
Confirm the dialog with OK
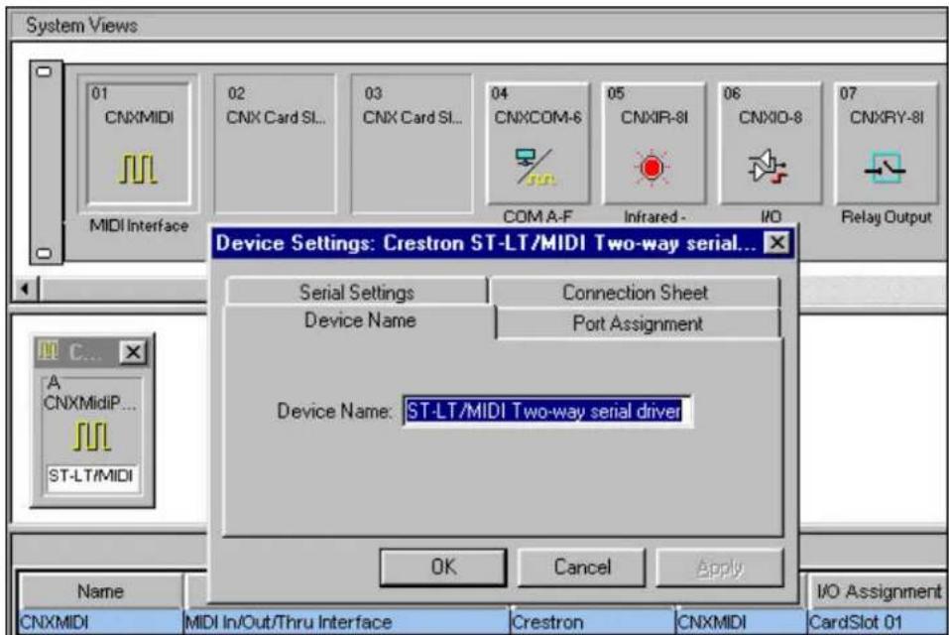coord(443,568)
